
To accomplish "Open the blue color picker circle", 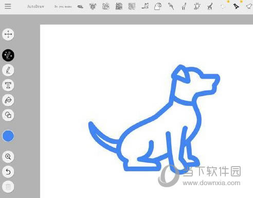I will click(8, 136).
